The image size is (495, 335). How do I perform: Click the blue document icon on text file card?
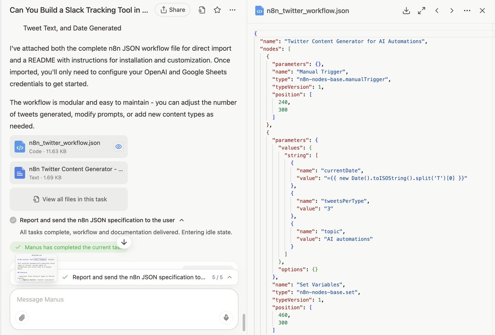pos(20,173)
